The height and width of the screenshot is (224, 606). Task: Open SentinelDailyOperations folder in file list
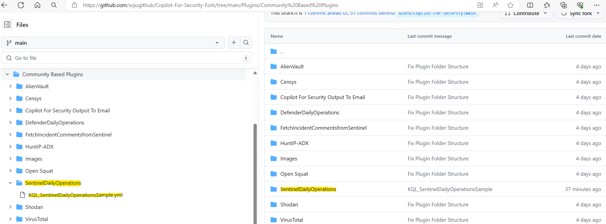(308, 189)
